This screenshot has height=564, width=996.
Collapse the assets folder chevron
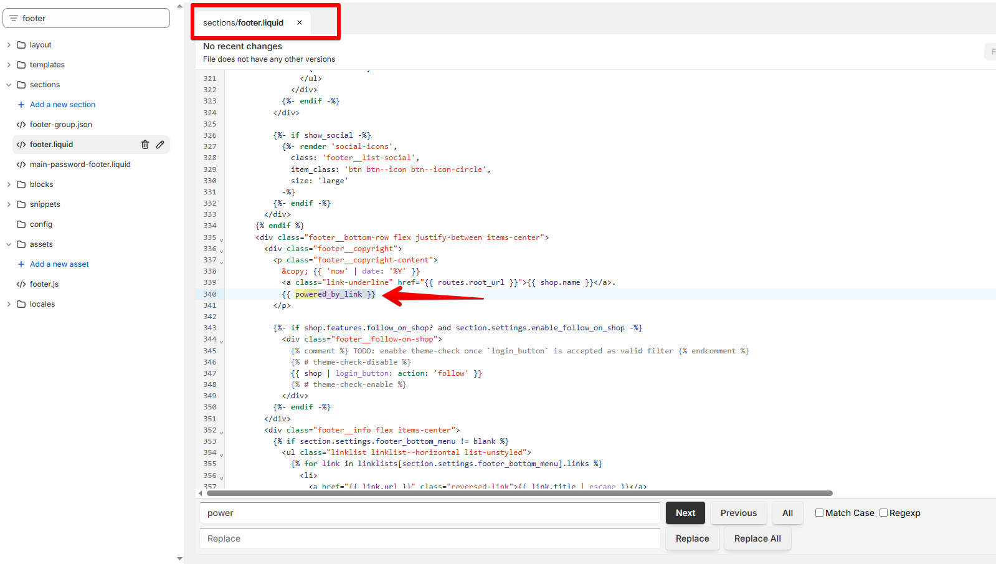click(x=9, y=244)
